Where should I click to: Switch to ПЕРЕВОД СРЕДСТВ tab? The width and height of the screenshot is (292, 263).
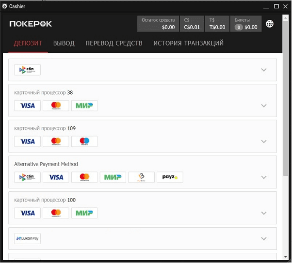tap(114, 43)
